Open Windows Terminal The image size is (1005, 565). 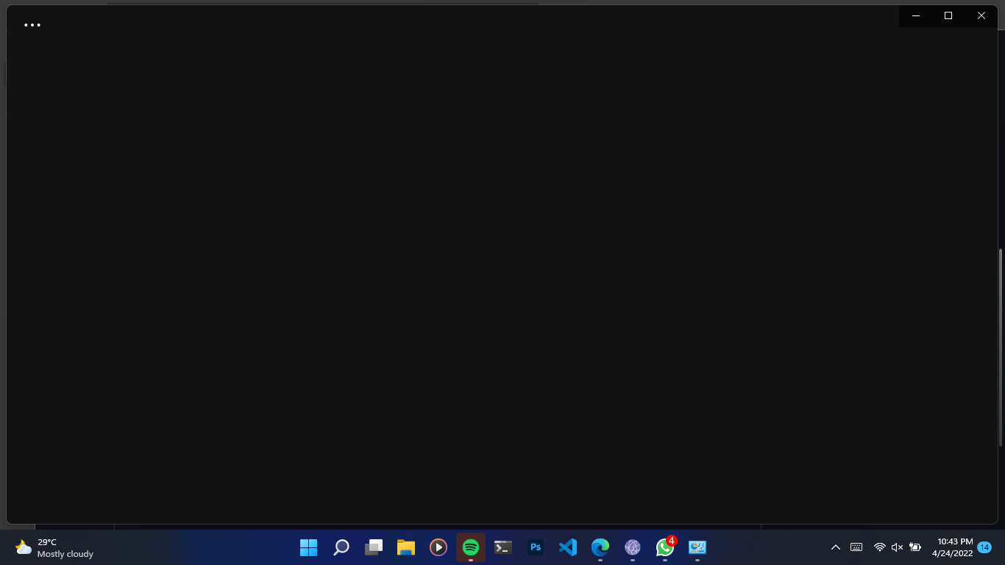[x=502, y=547]
